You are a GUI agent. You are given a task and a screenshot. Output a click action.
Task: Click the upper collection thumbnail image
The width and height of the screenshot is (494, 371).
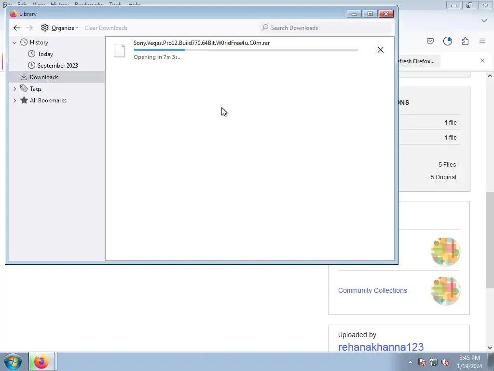pos(445,252)
